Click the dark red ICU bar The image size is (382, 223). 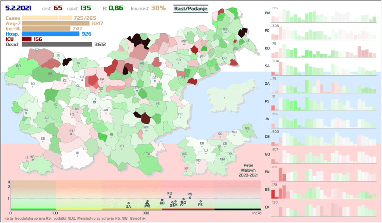[26, 39]
